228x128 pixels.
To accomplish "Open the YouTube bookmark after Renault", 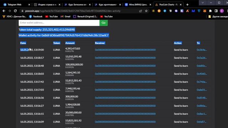I will [x=107, y=17].
